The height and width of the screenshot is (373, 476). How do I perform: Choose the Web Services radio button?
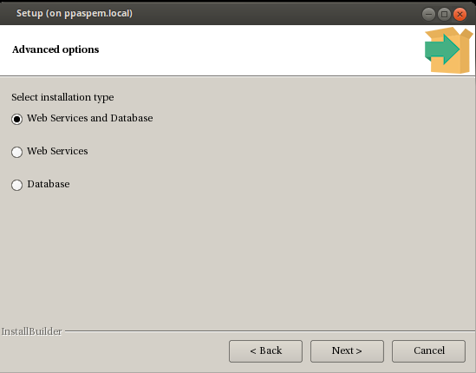(x=16, y=152)
